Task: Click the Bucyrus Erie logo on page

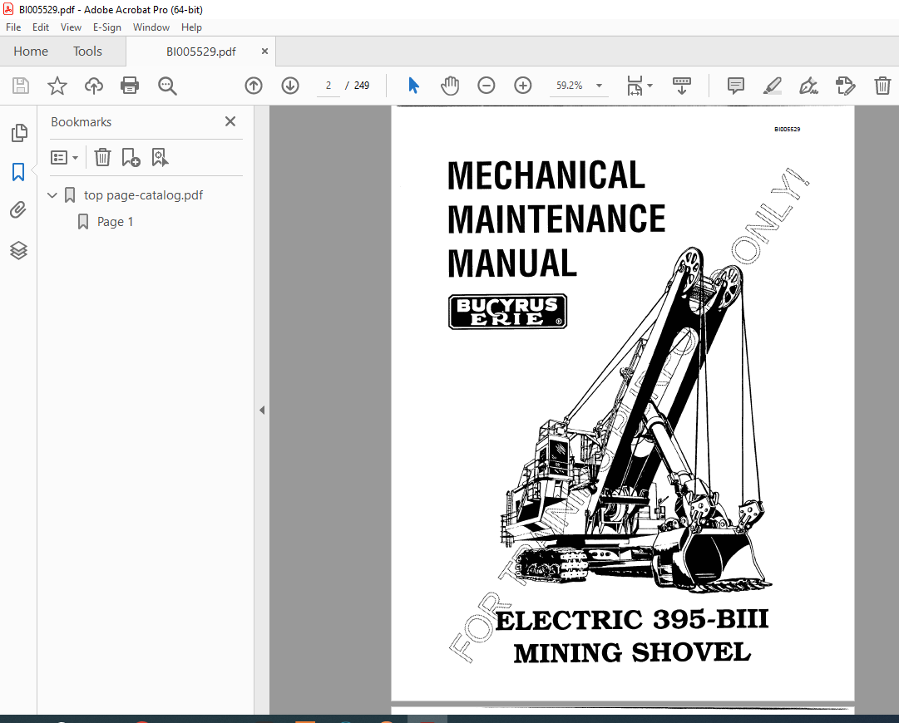Action: pyautogui.click(x=507, y=312)
